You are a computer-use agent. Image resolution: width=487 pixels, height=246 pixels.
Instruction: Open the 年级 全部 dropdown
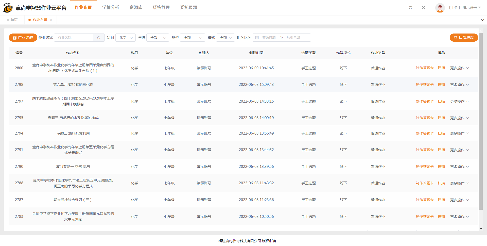pos(158,38)
